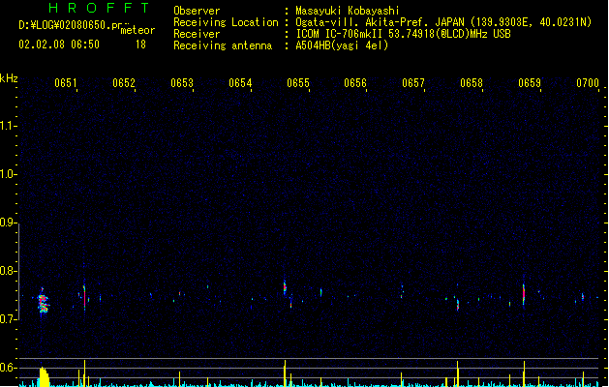
Task: Click the 0659 time axis marker
Action: pos(530,83)
